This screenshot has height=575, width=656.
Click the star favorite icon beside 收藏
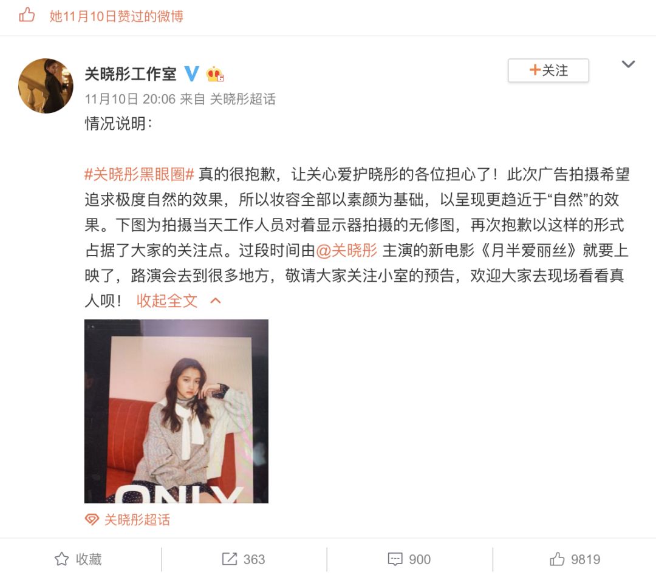61,559
